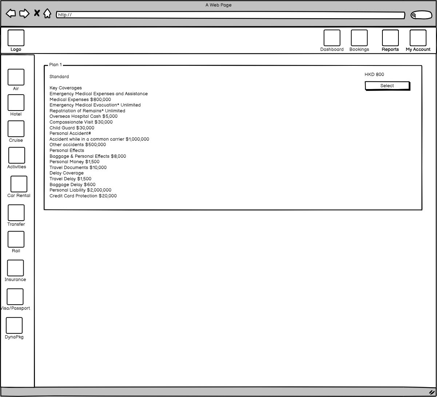Select the Hotel icon in sidebar
This screenshot has width=437, height=397.
(16, 103)
